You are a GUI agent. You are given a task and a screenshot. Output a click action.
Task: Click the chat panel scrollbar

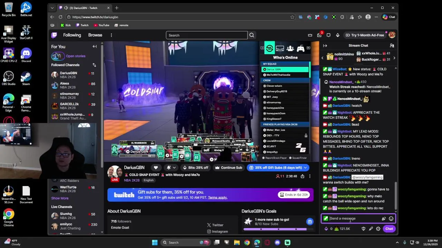pyautogui.click(x=396, y=195)
